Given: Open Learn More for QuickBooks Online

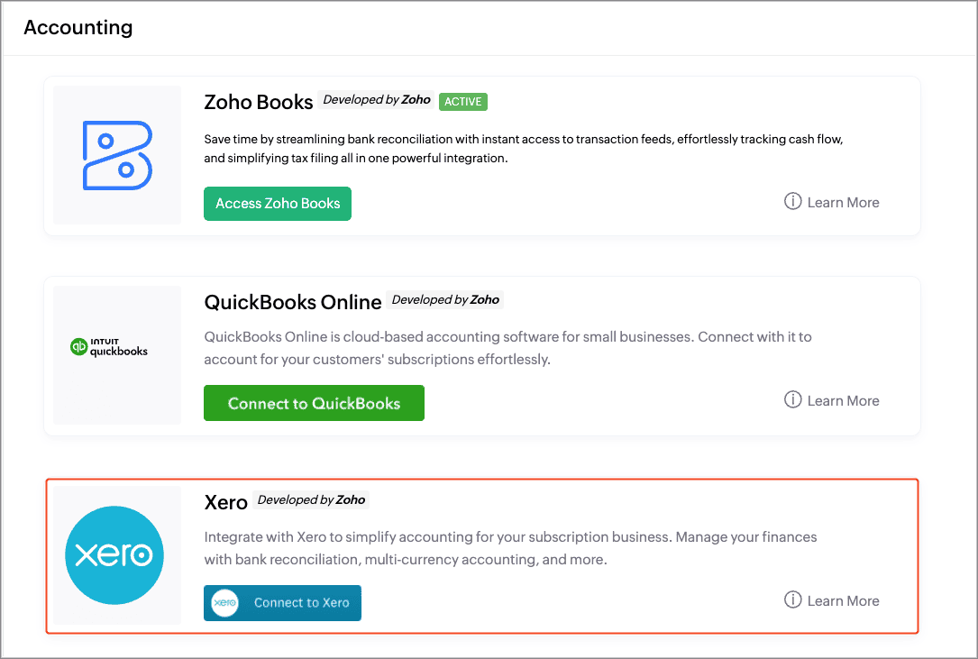Looking at the screenshot, I should pyautogui.click(x=843, y=400).
